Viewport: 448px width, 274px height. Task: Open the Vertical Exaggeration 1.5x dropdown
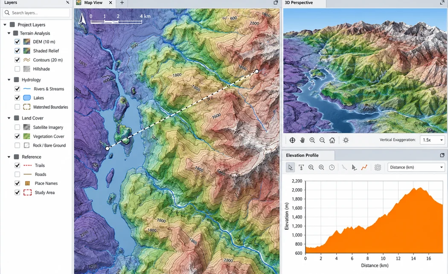click(433, 140)
